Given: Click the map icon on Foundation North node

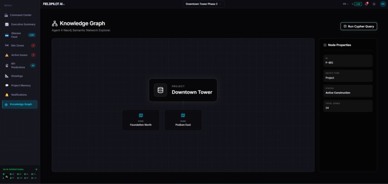Looking at the screenshot, I should 141,115.
